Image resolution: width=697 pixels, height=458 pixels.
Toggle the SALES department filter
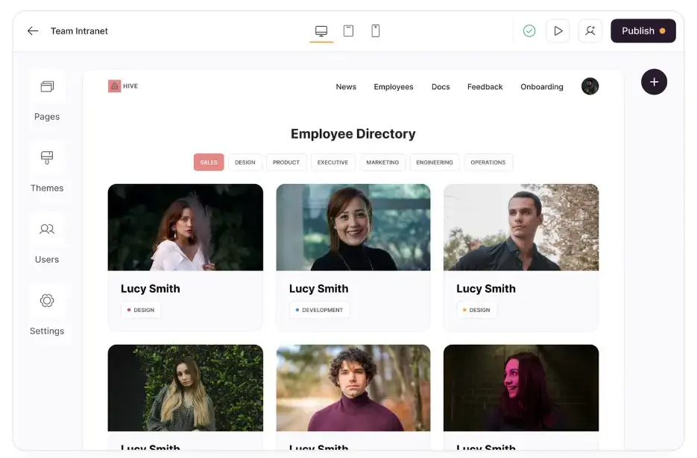208,162
